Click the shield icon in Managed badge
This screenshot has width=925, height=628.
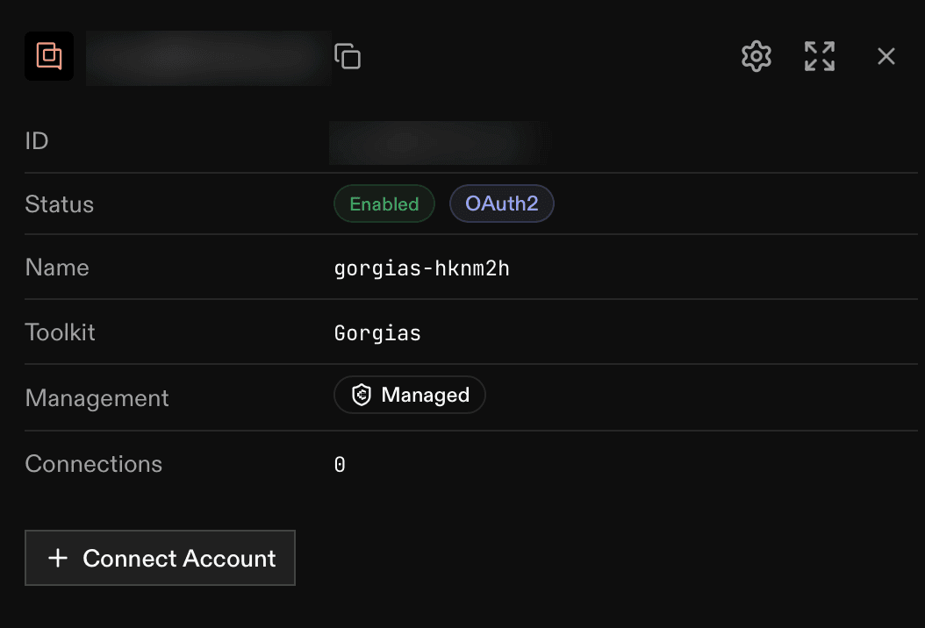coord(361,395)
